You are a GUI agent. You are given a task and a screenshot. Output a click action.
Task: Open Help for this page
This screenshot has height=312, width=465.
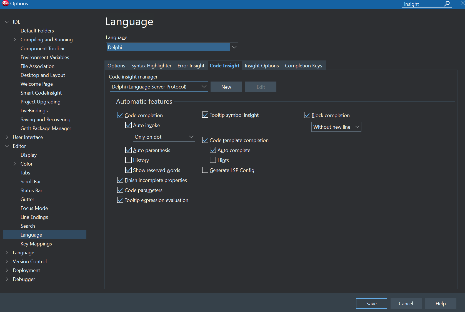(x=441, y=303)
